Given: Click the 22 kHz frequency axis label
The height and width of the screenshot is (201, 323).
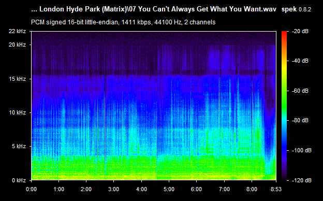Looking at the screenshot, I should point(17,31).
